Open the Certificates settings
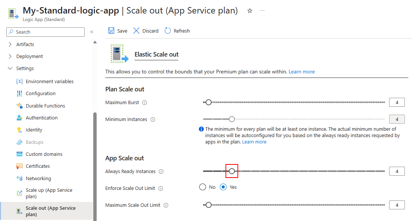Image resolution: width=412 pixels, height=221 pixels. coord(39,166)
